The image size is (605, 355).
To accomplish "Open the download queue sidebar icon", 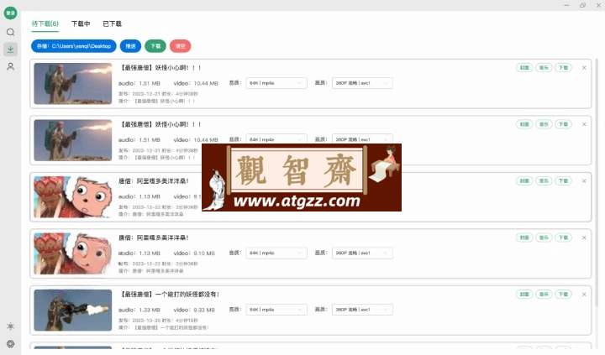I will [x=10, y=49].
